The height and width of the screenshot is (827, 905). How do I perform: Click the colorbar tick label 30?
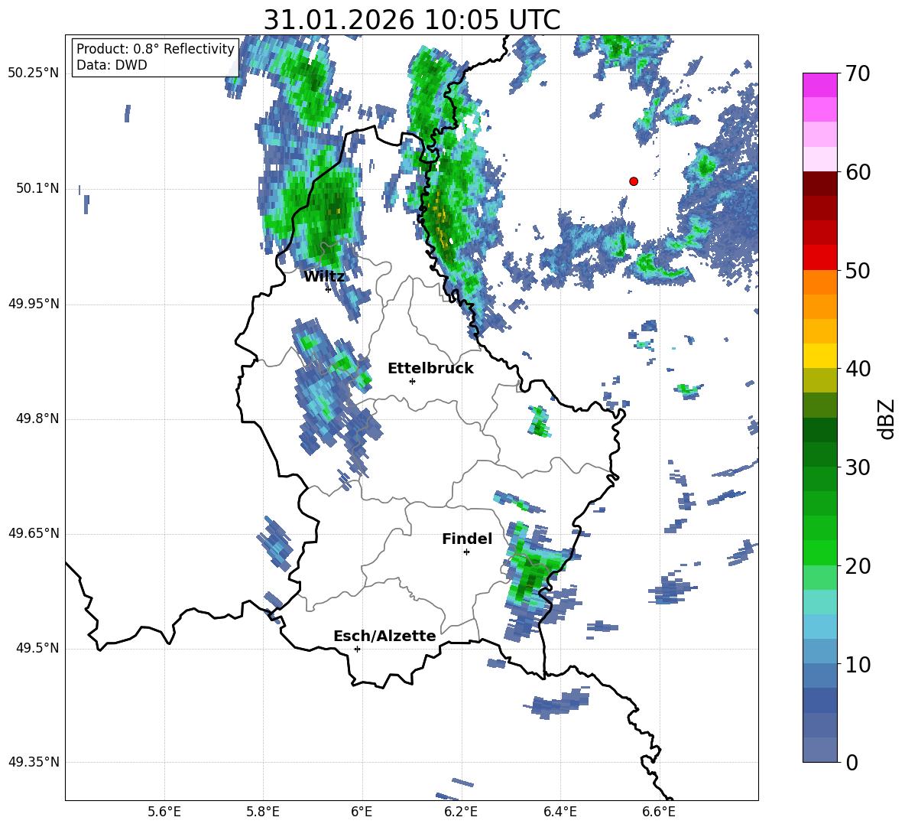pos(858,467)
